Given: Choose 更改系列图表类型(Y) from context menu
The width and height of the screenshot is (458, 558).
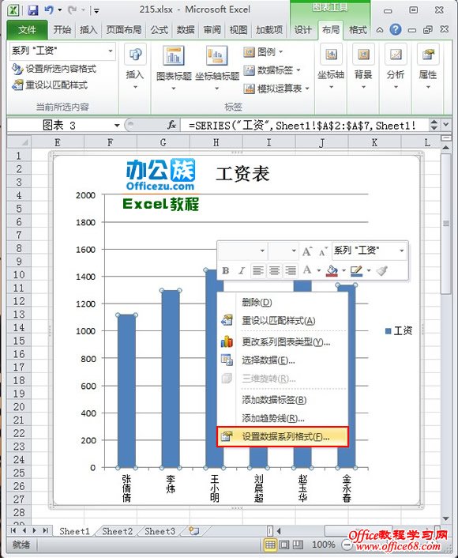Looking at the screenshot, I should [x=283, y=342].
